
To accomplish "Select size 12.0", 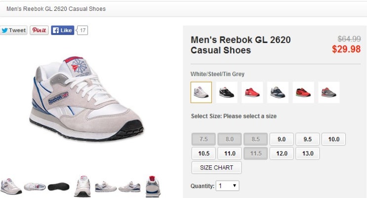I will pos(282,154).
